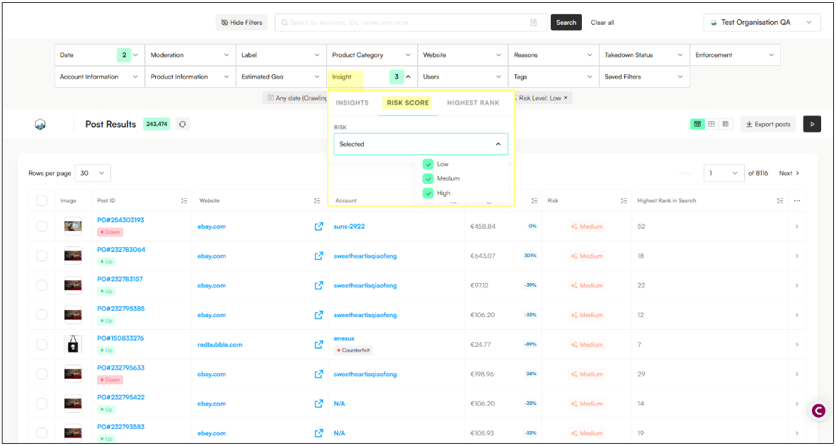Screen dimensions: 836x446
Task: Click the refresh icon beside Post Results count
Action: (x=183, y=124)
